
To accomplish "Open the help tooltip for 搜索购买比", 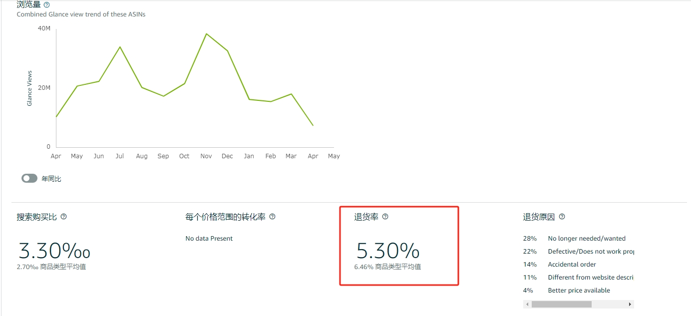I will [63, 217].
